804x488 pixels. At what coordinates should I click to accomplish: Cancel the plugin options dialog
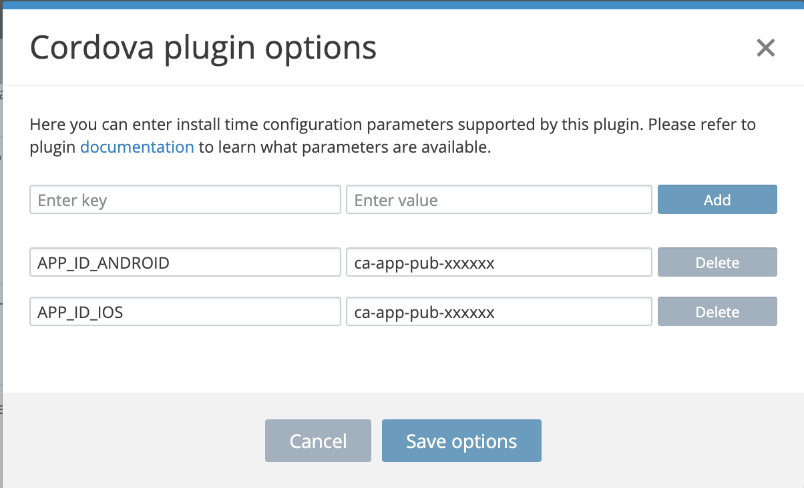[x=318, y=441]
